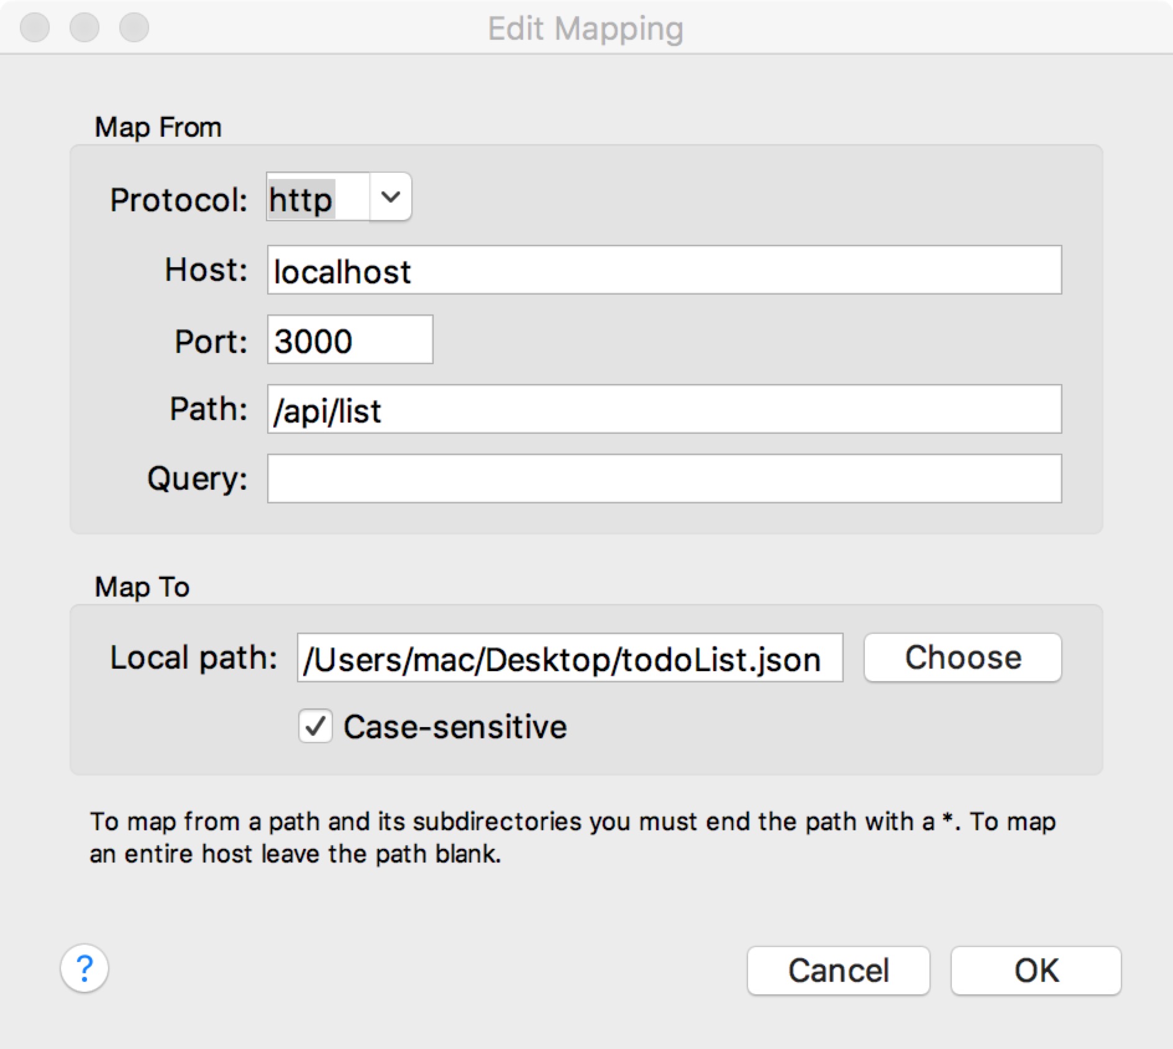1173x1049 pixels.
Task: Focus the Local path text field
Action: [569, 658]
